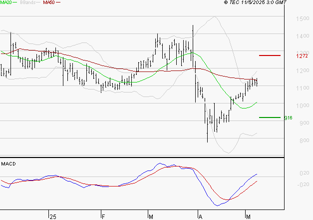Click the TEC 11/5/2025 timestamp text
This screenshot has height=220, width=313.
(255, 2)
